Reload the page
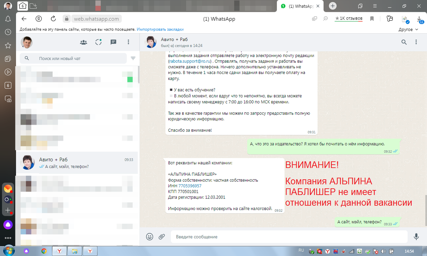 (53, 19)
